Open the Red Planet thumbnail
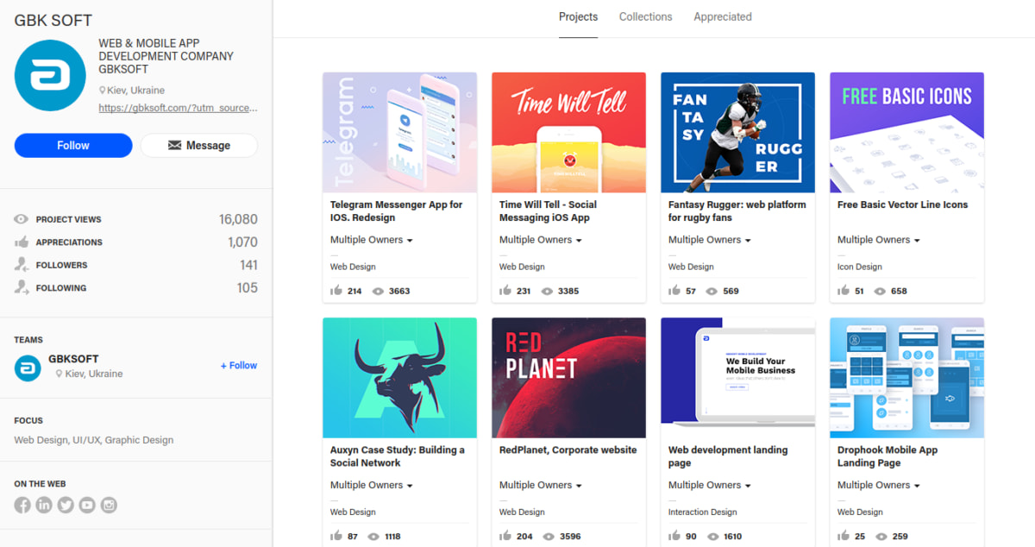 (568, 377)
